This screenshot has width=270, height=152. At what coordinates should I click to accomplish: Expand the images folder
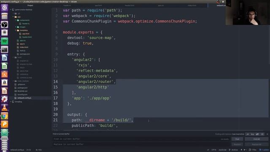coord(16,27)
